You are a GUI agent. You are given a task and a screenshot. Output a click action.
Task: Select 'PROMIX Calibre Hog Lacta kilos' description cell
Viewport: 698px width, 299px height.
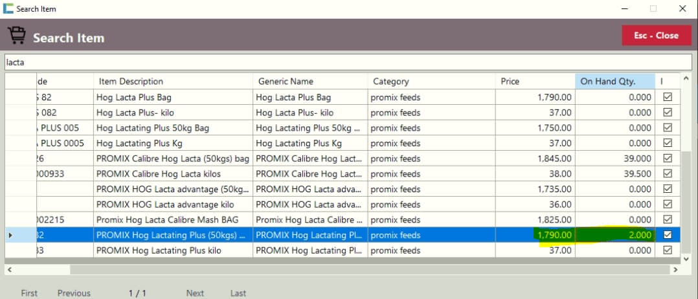pyautogui.click(x=173, y=173)
